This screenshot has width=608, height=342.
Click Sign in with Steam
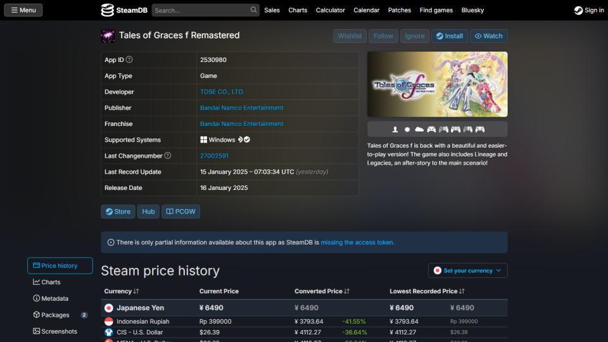point(589,10)
